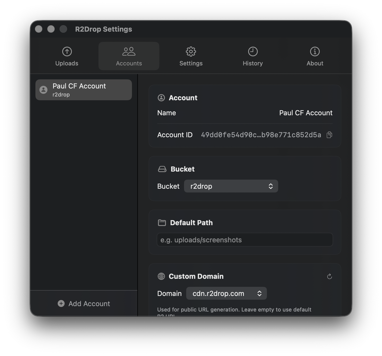Change the selected bucket via its chevron control
Image resolution: width=382 pixels, height=356 pixels.
(x=271, y=186)
